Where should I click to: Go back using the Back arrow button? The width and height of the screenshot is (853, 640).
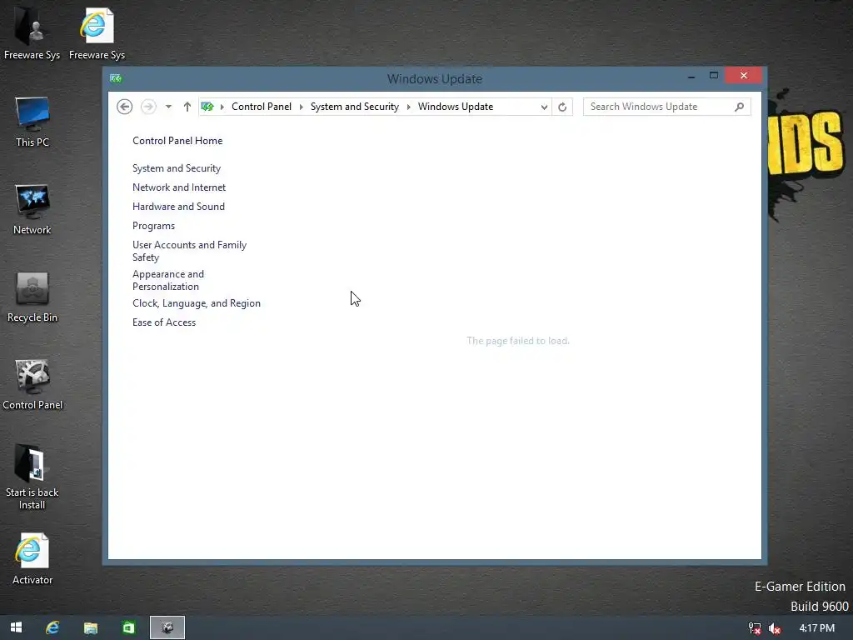[x=125, y=107]
